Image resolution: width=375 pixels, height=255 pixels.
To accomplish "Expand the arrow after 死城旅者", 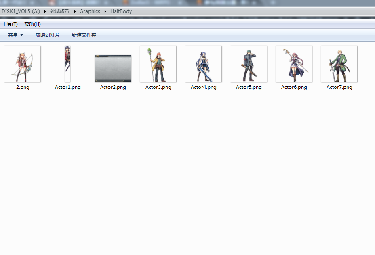I will [75, 11].
